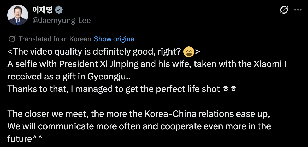
Task: Open the three-dot more options menu
Action: click(x=298, y=10)
